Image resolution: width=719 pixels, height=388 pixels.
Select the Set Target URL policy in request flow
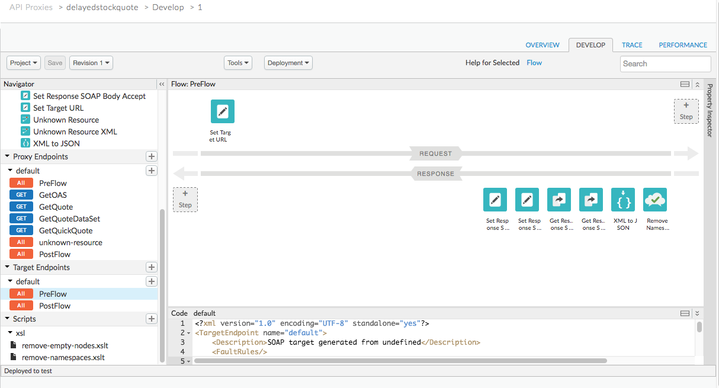(x=222, y=111)
